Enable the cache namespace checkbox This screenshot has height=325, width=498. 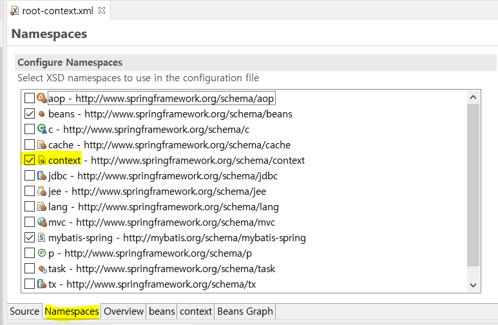pos(30,144)
